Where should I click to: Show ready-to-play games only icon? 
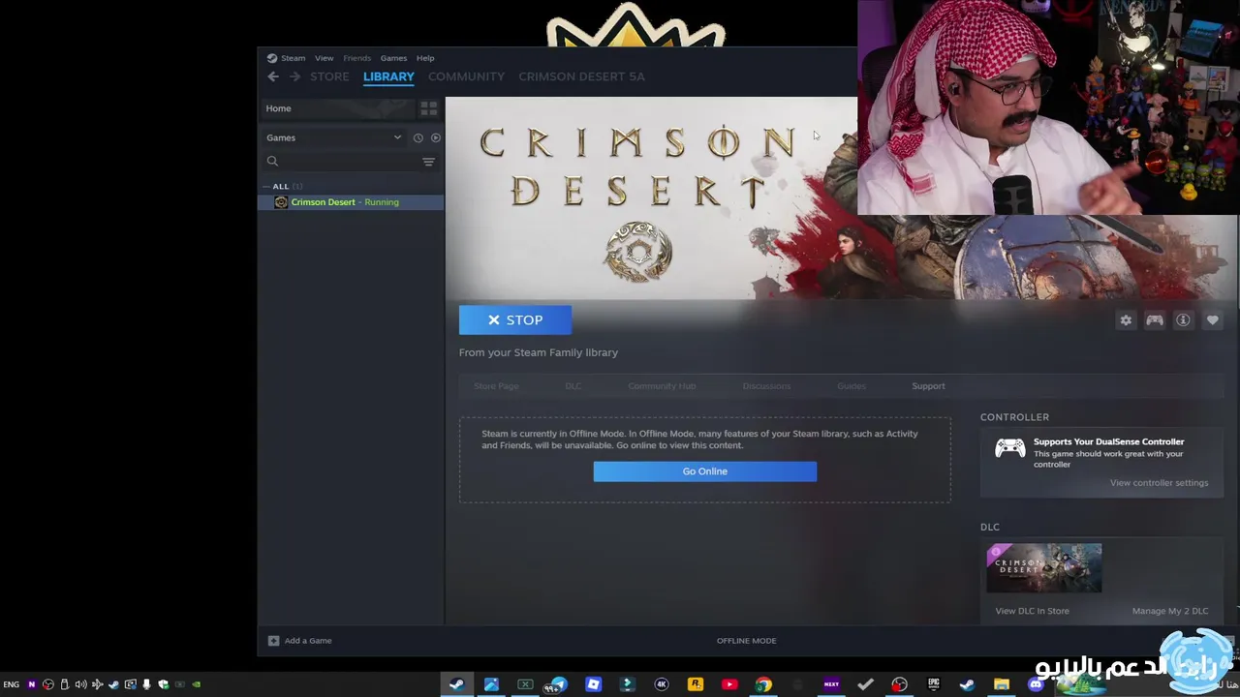pos(435,137)
